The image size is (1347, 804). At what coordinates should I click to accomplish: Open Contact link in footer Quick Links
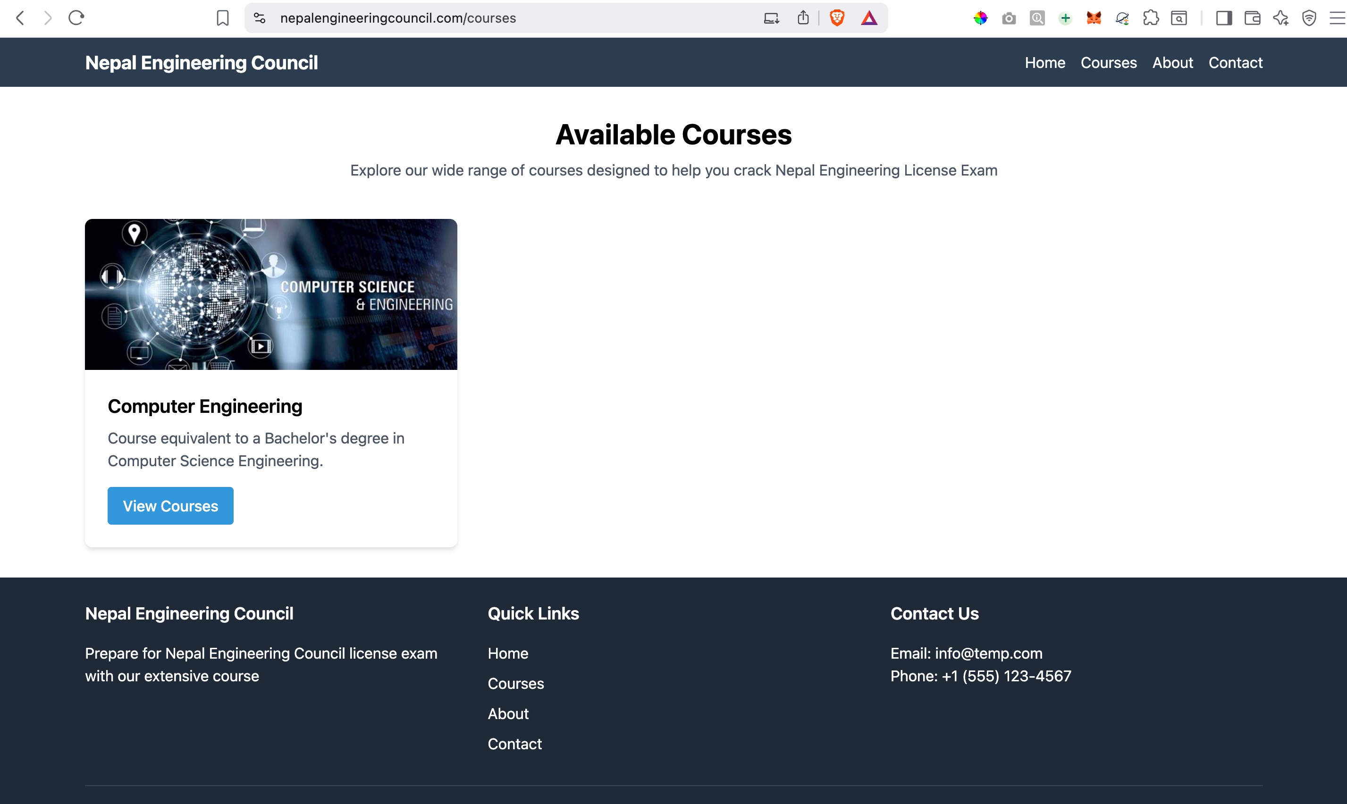click(515, 744)
